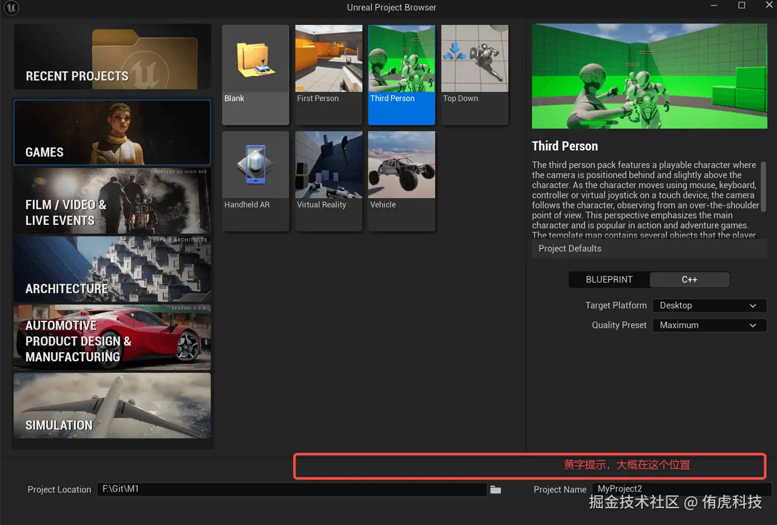Open the Games category
Screen dimensions: 777x525
112,133
